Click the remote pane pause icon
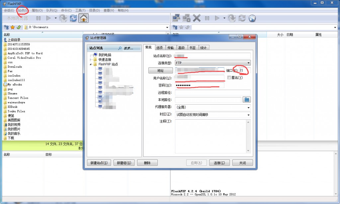 207,18
